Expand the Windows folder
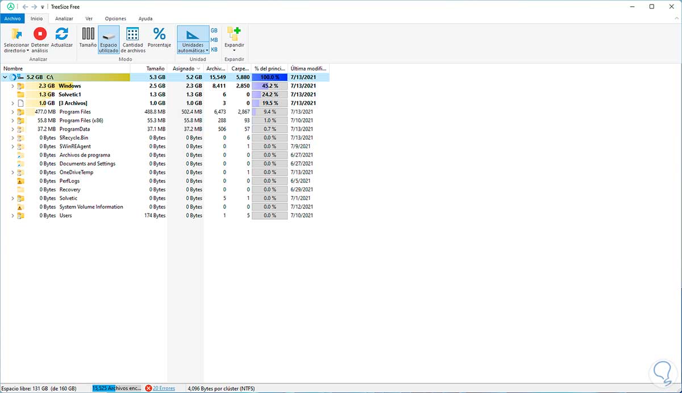The height and width of the screenshot is (393, 682). point(13,86)
